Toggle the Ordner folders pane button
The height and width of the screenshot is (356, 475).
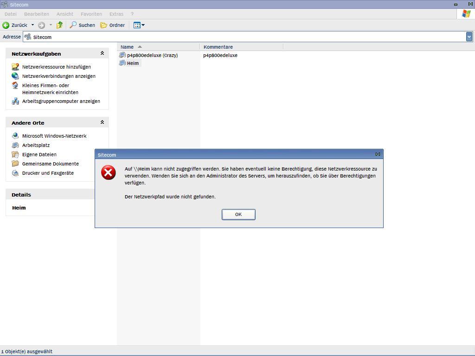point(113,25)
